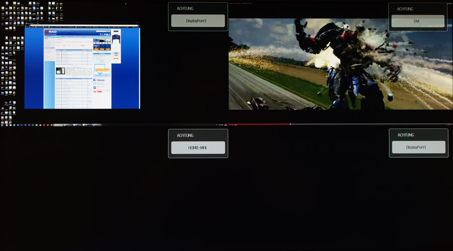Choose the HDMI1-MHL input label
Viewport: 453px width, 251px height.
tap(198, 148)
